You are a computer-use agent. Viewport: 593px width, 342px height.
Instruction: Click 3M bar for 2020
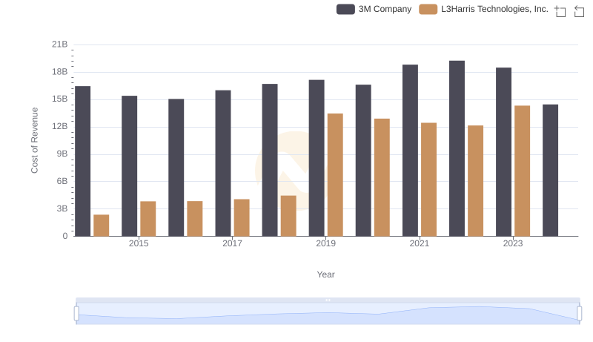(363, 160)
